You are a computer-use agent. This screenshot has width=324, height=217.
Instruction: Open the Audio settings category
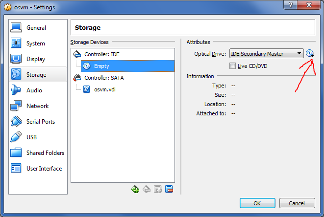pyautogui.click(x=38, y=90)
